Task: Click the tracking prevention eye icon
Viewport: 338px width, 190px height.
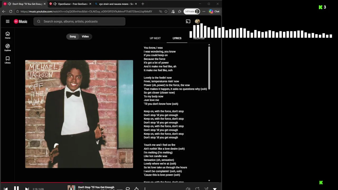Action: point(160,11)
